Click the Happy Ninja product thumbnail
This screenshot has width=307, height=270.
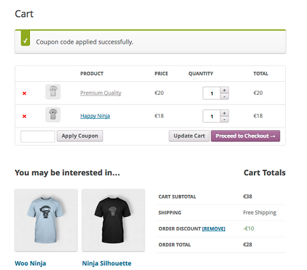click(x=53, y=115)
